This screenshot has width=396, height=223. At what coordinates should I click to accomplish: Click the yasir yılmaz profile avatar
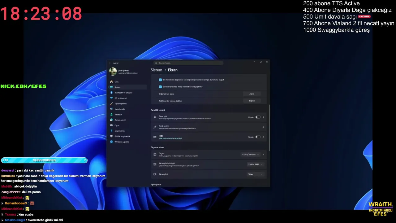pos(113,72)
